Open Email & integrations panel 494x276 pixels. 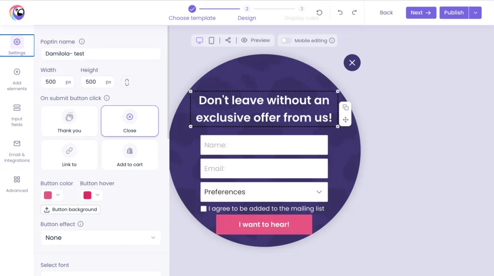tap(17, 151)
